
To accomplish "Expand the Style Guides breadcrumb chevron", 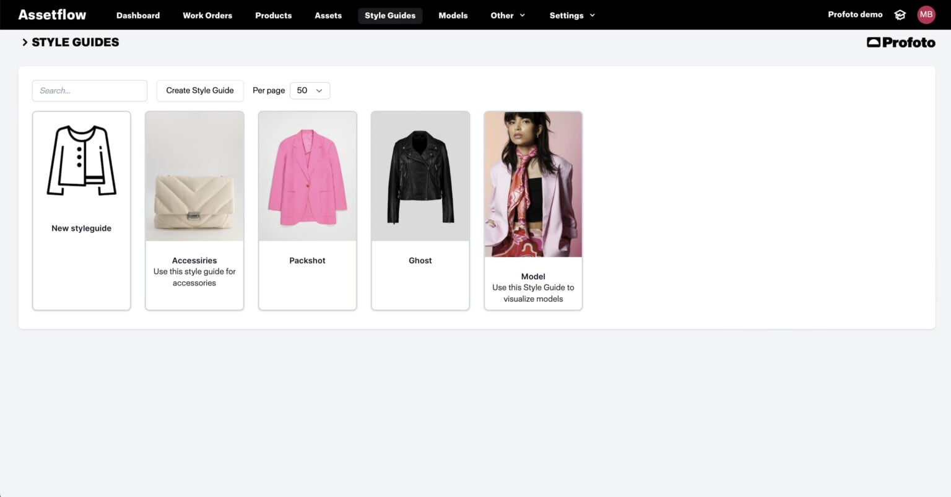I will point(25,42).
